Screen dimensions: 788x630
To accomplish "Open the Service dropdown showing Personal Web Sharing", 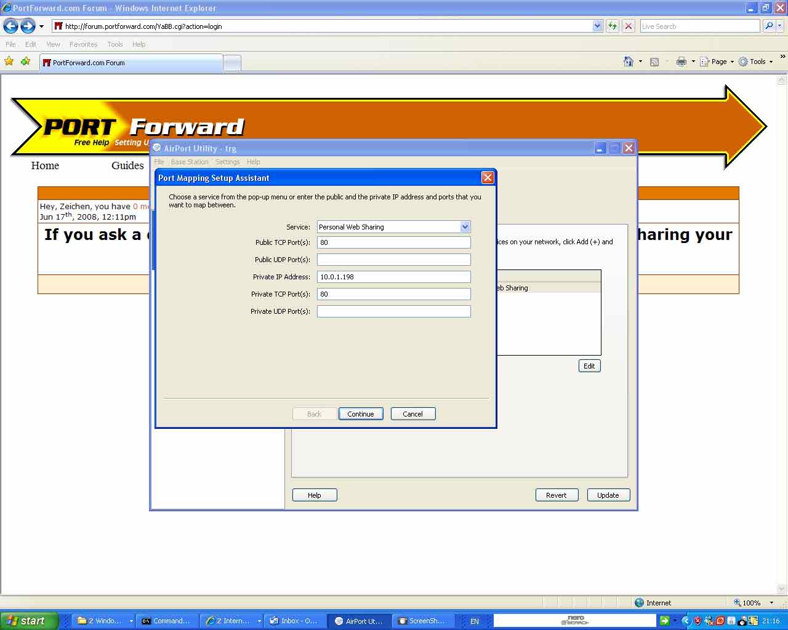I will click(394, 226).
